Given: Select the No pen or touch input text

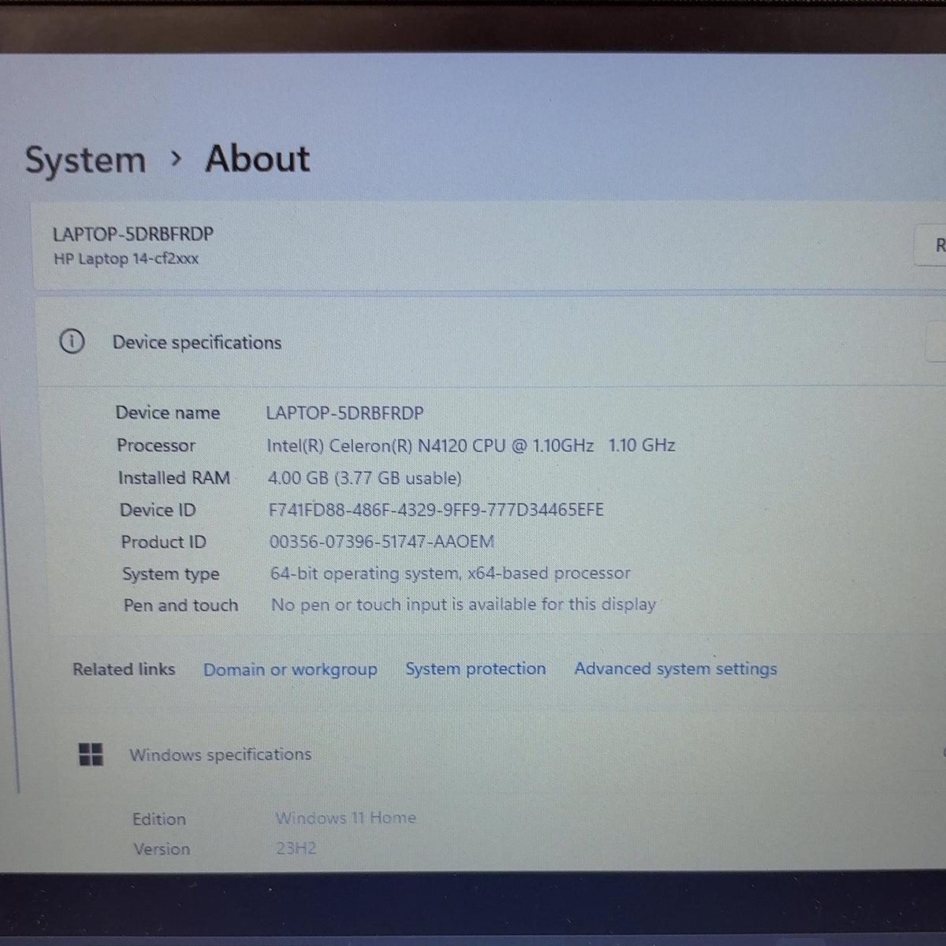Looking at the screenshot, I should pos(464,605).
